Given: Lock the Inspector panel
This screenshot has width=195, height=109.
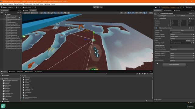Looking at the screenshot, I should point(192,10).
